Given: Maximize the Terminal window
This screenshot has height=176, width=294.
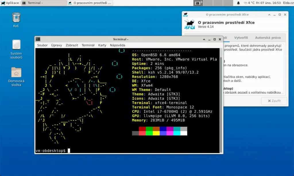Looking at the screenshot, I should click(214, 39).
